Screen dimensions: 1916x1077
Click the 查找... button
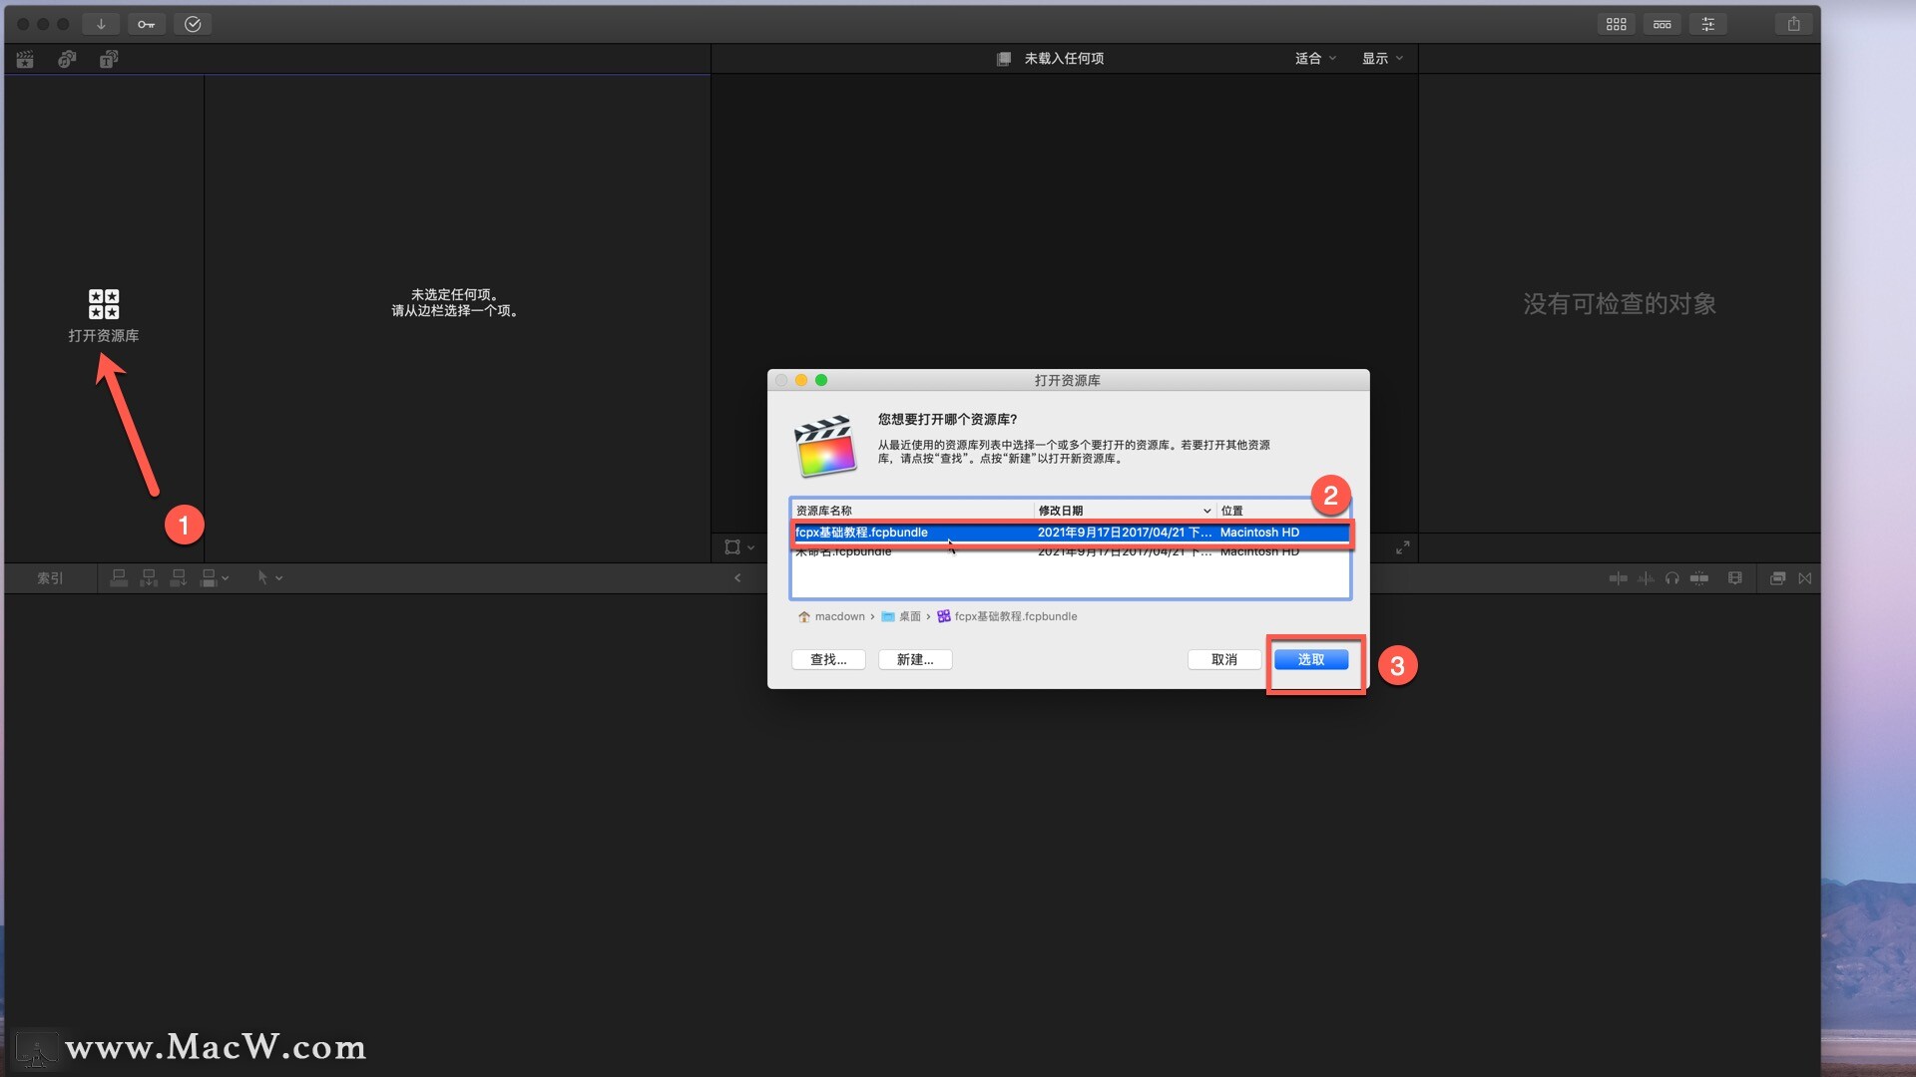click(x=827, y=659)
